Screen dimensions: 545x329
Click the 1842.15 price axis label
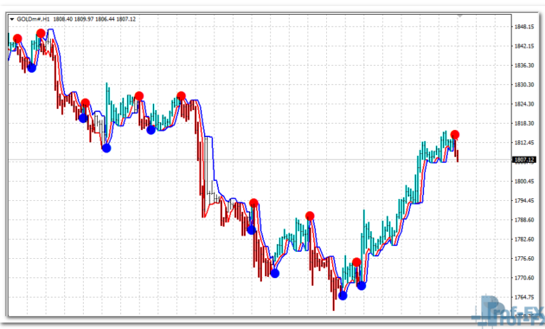point(524,46)
